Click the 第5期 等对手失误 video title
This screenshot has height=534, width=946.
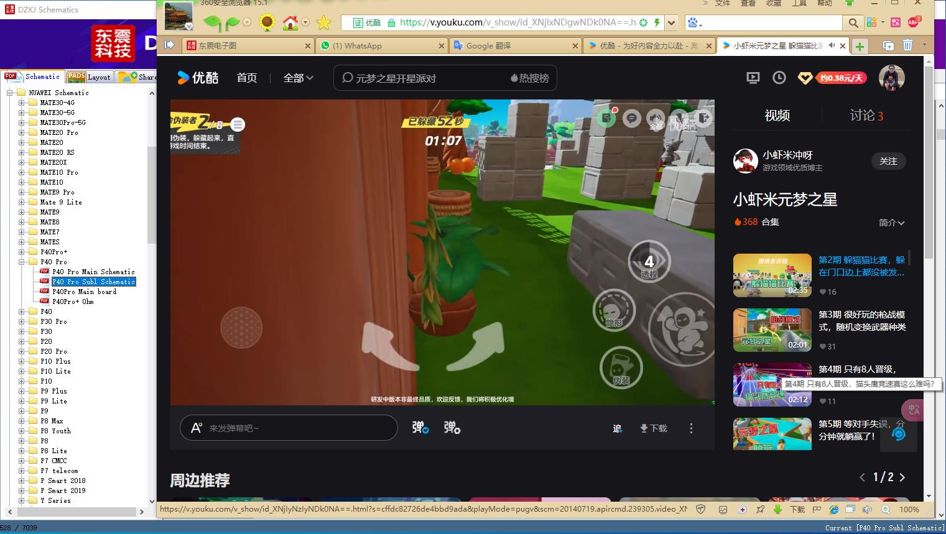862,430
